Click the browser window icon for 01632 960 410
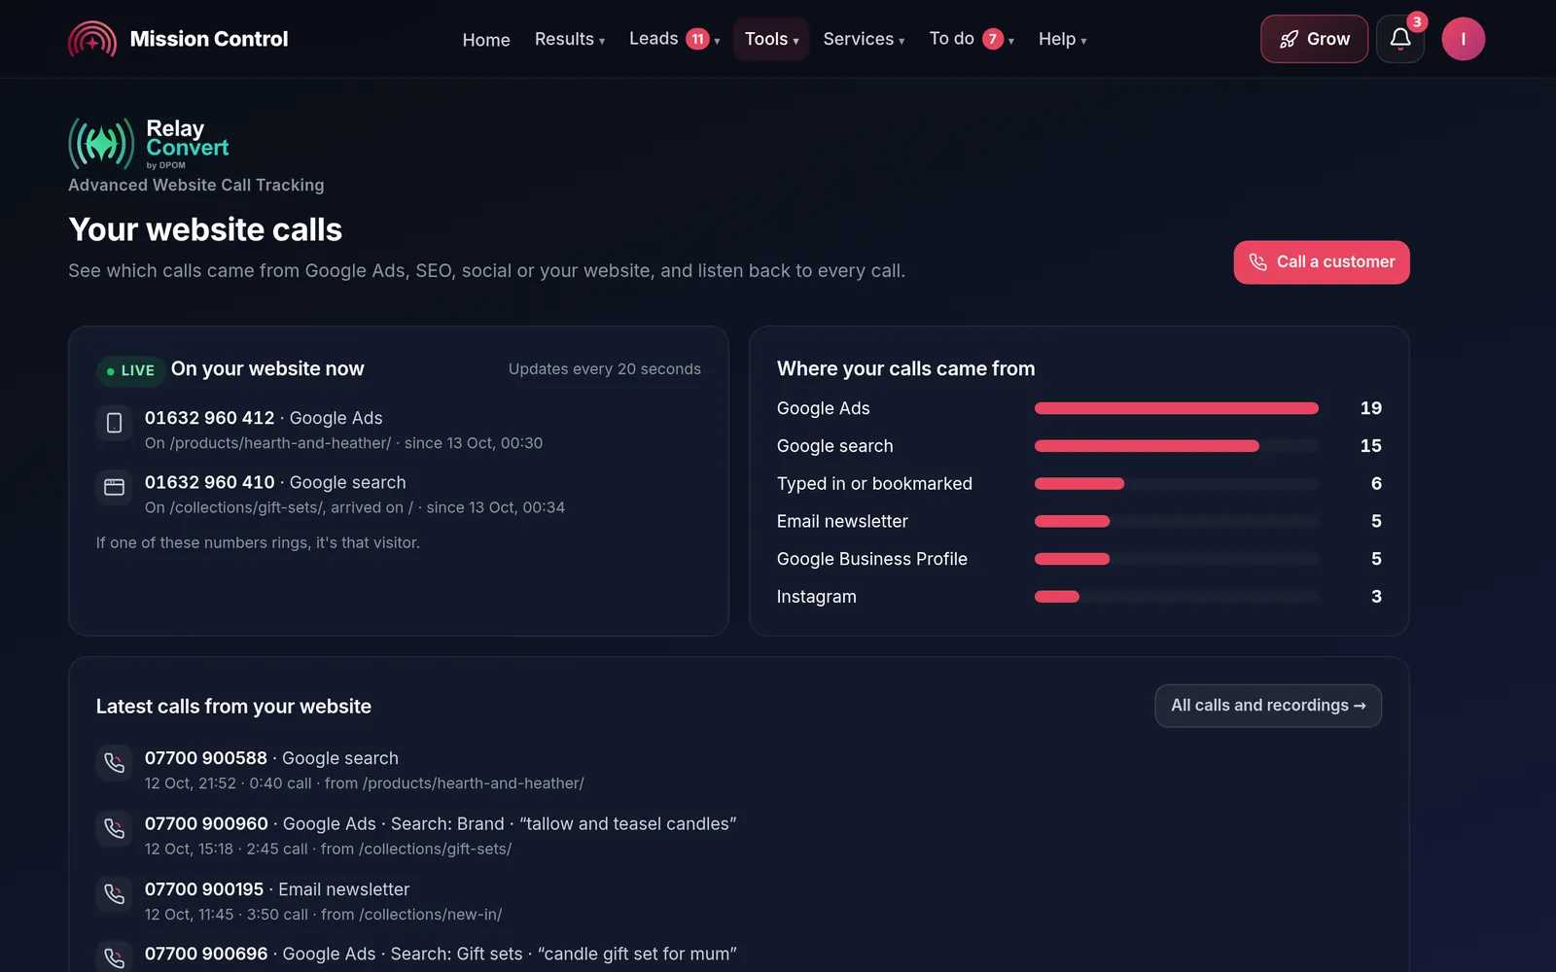The height and width of the screenshot is (972, 1556). [x=114, y=487]
